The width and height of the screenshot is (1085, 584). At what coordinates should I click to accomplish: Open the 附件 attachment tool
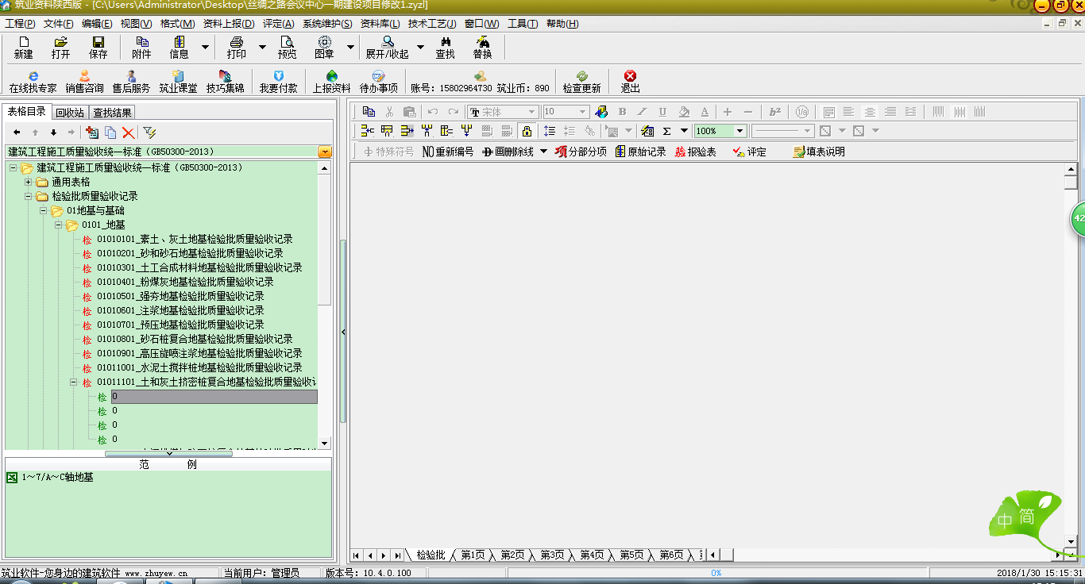pos(141,47)
